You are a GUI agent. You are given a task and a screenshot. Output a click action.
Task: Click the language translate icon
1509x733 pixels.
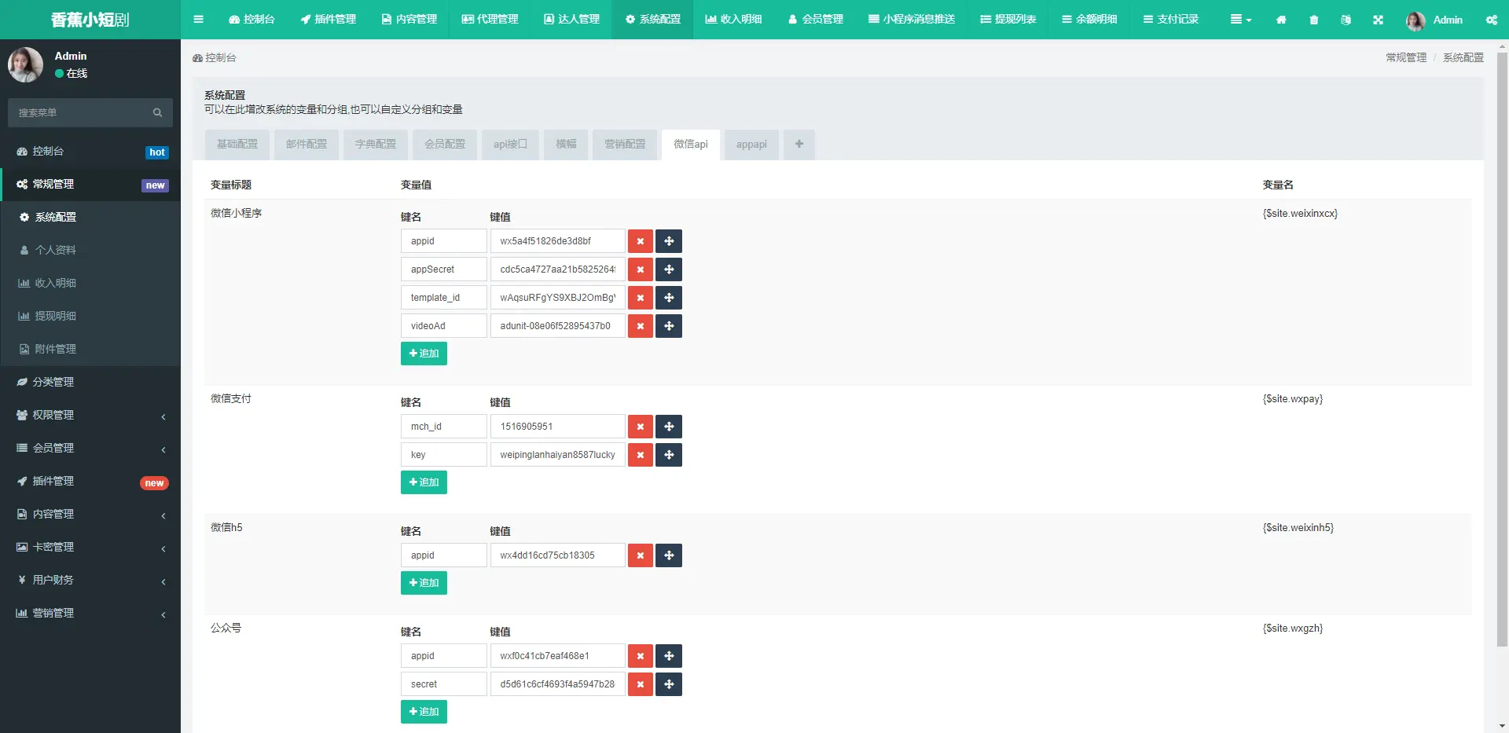click(x=1346, y=20)
